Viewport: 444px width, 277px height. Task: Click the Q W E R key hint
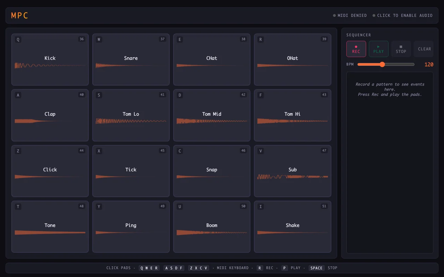coord(149,268)
